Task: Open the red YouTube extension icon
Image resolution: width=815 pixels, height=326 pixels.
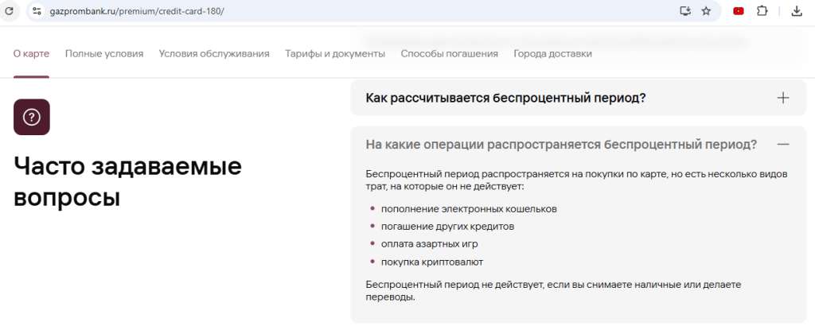Action: point(738,11)
